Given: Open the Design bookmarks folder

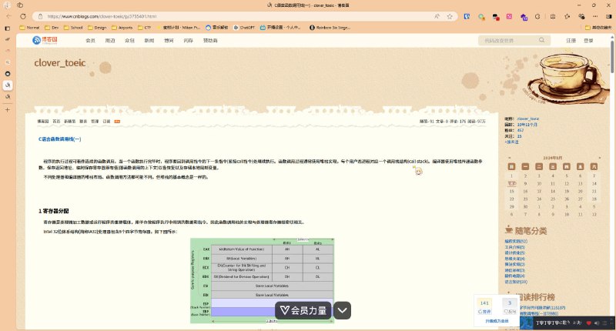Looking at the screenshot, I should click(97, 28).
